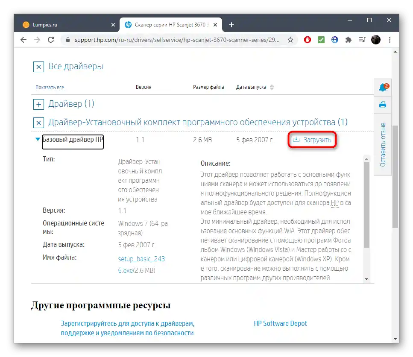Open the blue globe extension icon
Screen dimensions: 413x357
[335, 40]
